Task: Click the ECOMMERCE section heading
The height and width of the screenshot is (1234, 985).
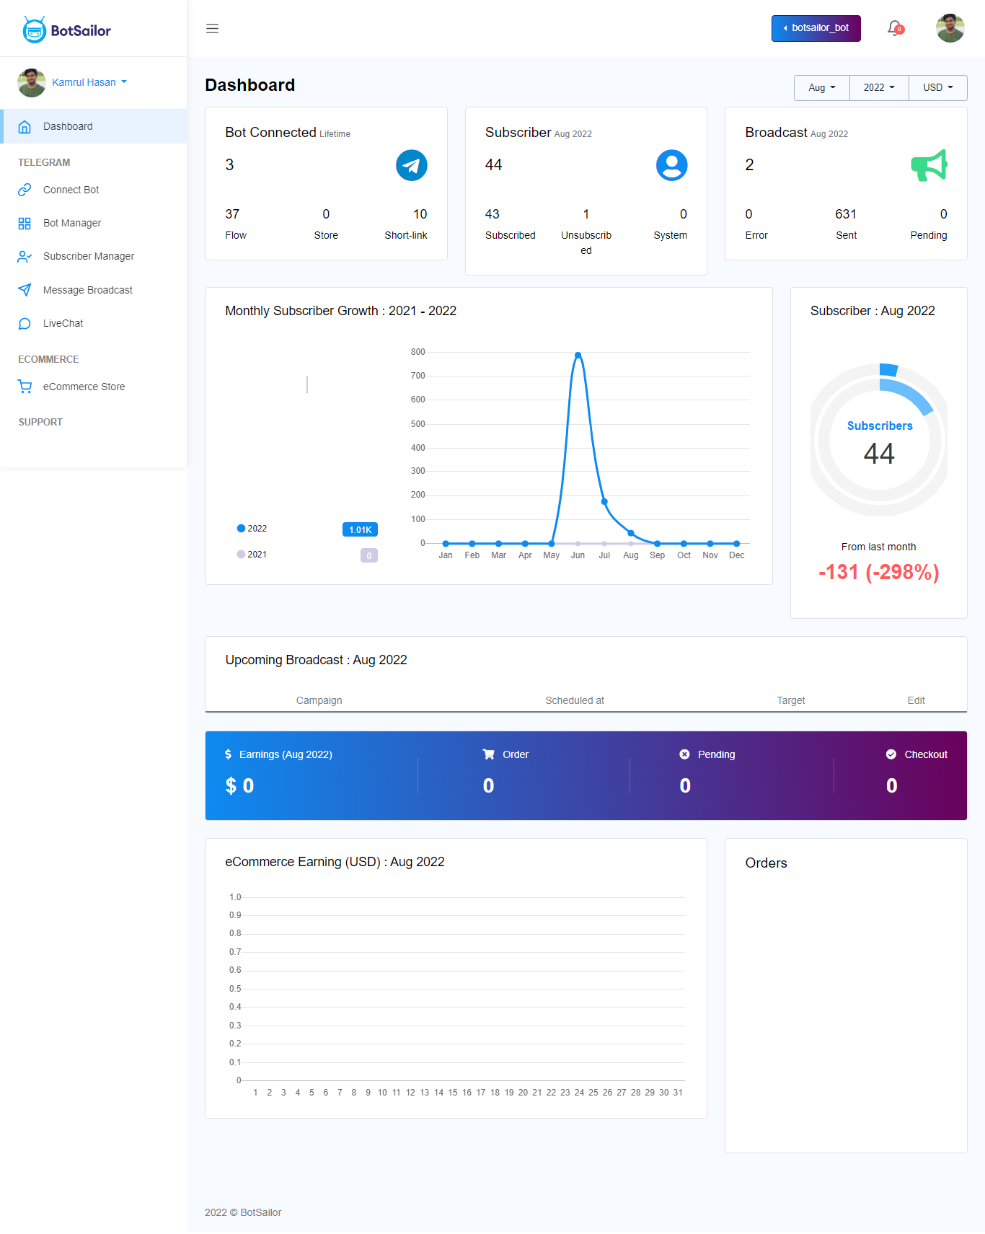Action: tap(48, 359)
